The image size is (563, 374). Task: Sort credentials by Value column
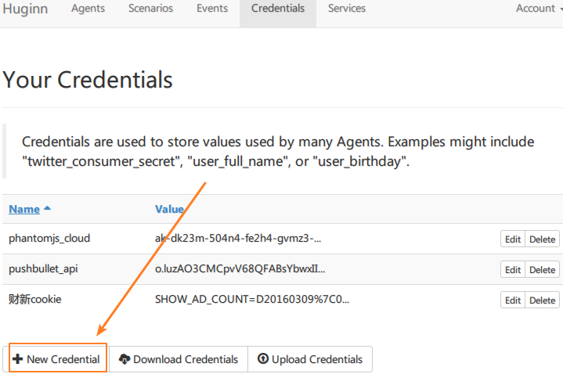tap(169, 209)
